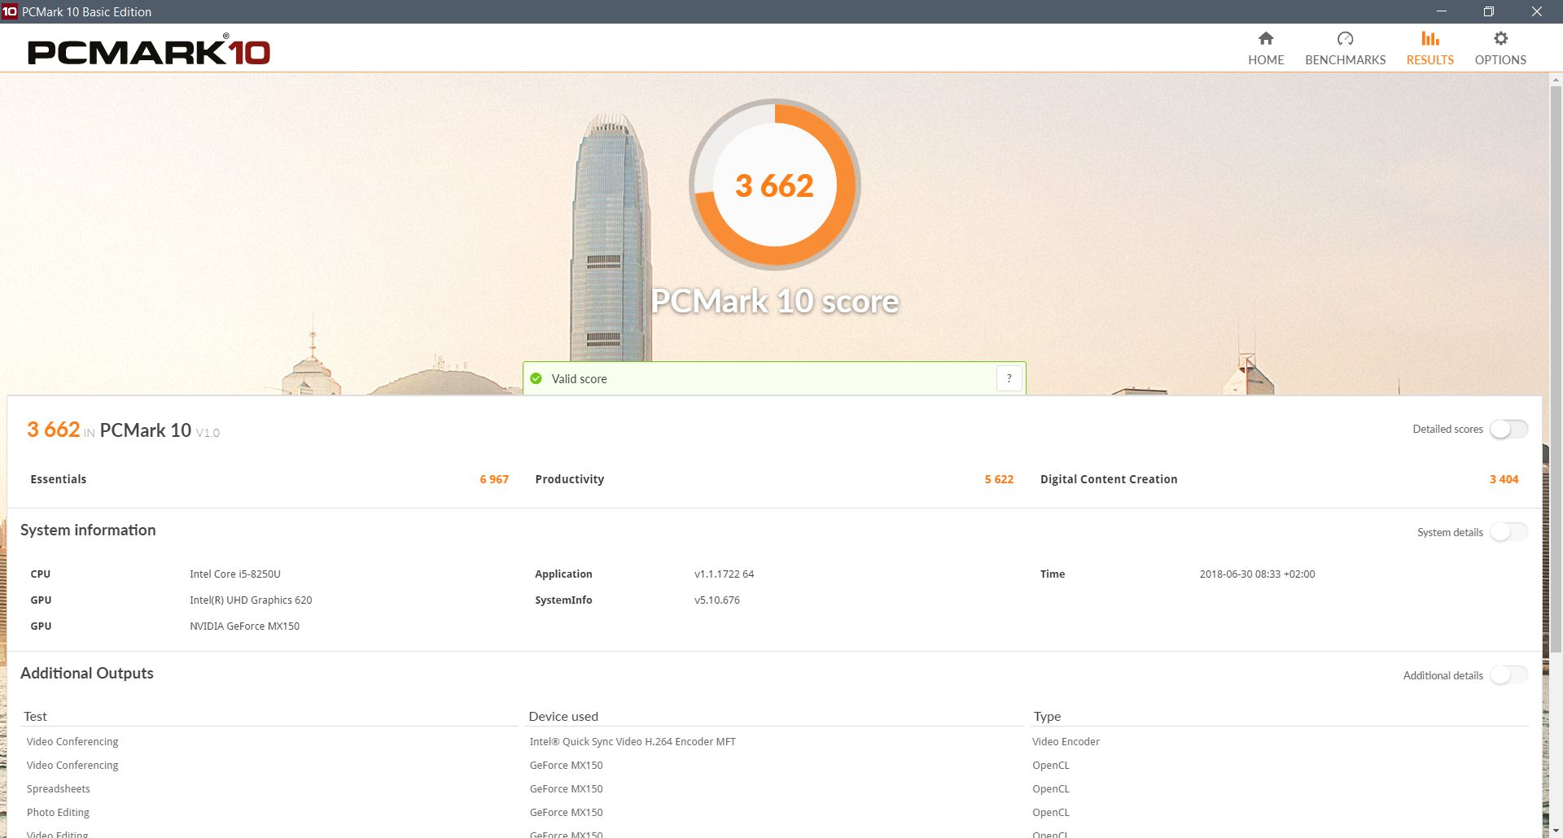This screenshot has width=1563, height=838.
Task: Go to the BENCHMARKS tab label
Action: pos(1345,60)
